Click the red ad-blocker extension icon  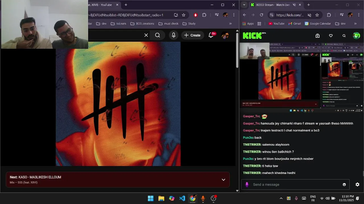195,15
